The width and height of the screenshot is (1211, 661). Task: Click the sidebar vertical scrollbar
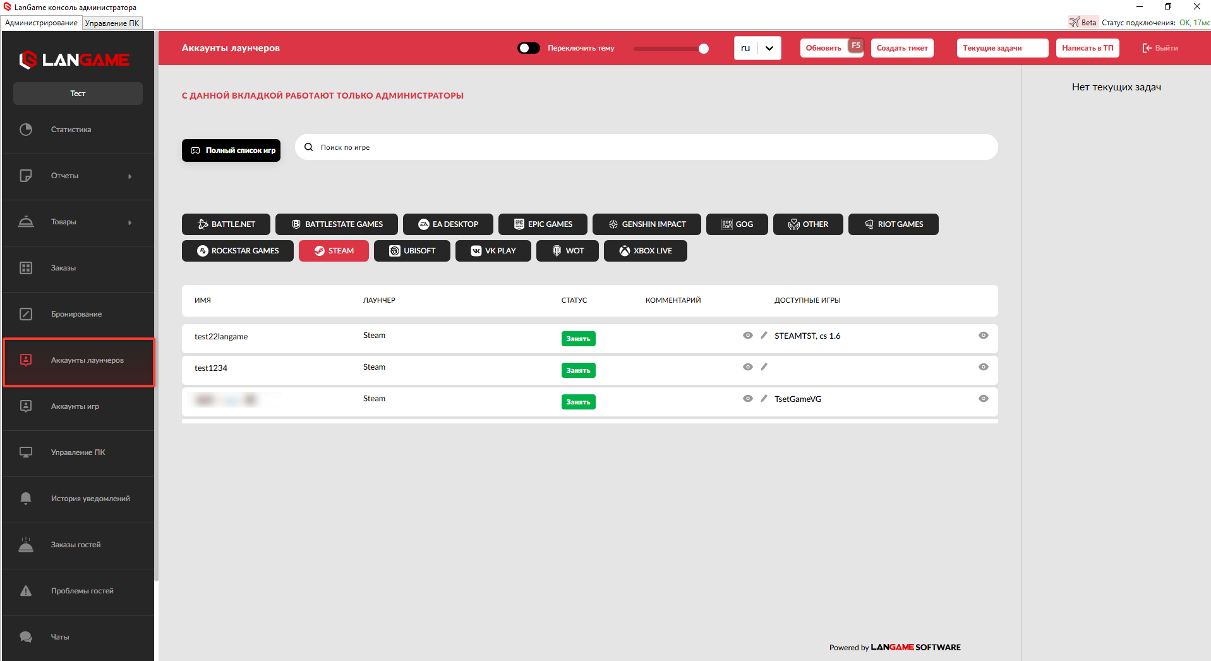click(156, 305)
